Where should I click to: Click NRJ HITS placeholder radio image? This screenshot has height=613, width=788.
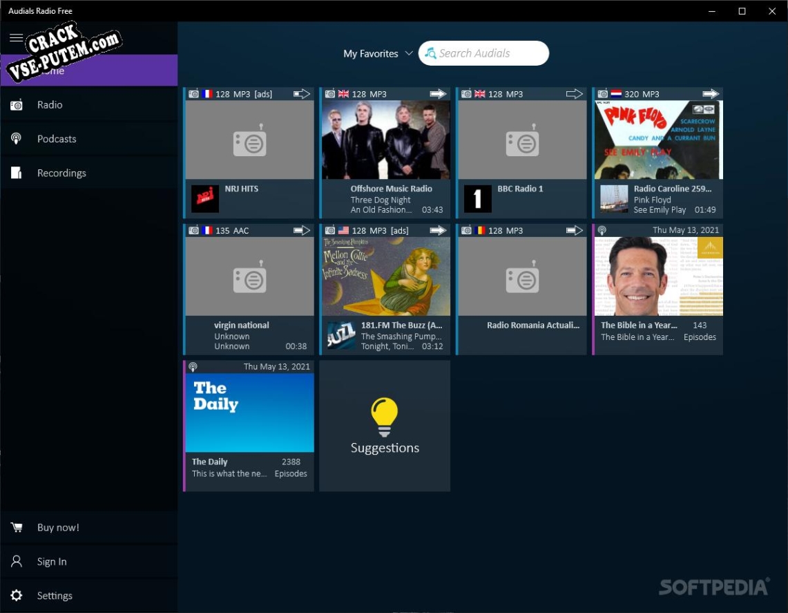point(250,140)
